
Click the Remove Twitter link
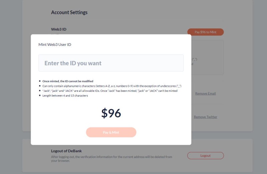click(x=205, y=117)
